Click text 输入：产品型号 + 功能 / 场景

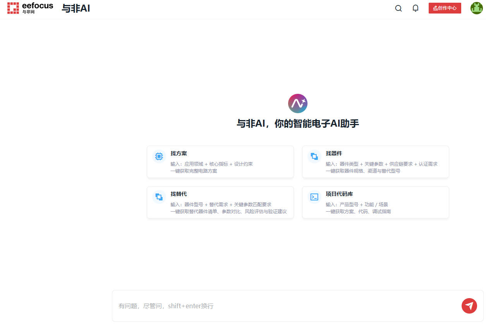click(357, 204)
